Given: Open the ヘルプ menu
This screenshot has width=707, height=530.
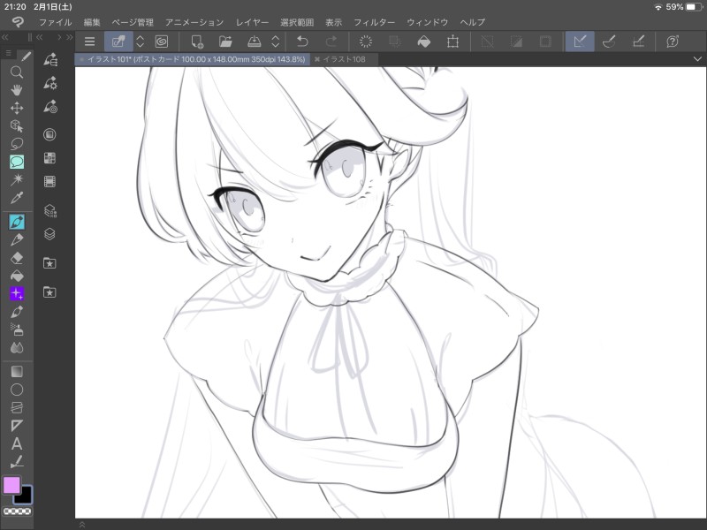Looking at the screenshot, I should [x=473, y=22].
